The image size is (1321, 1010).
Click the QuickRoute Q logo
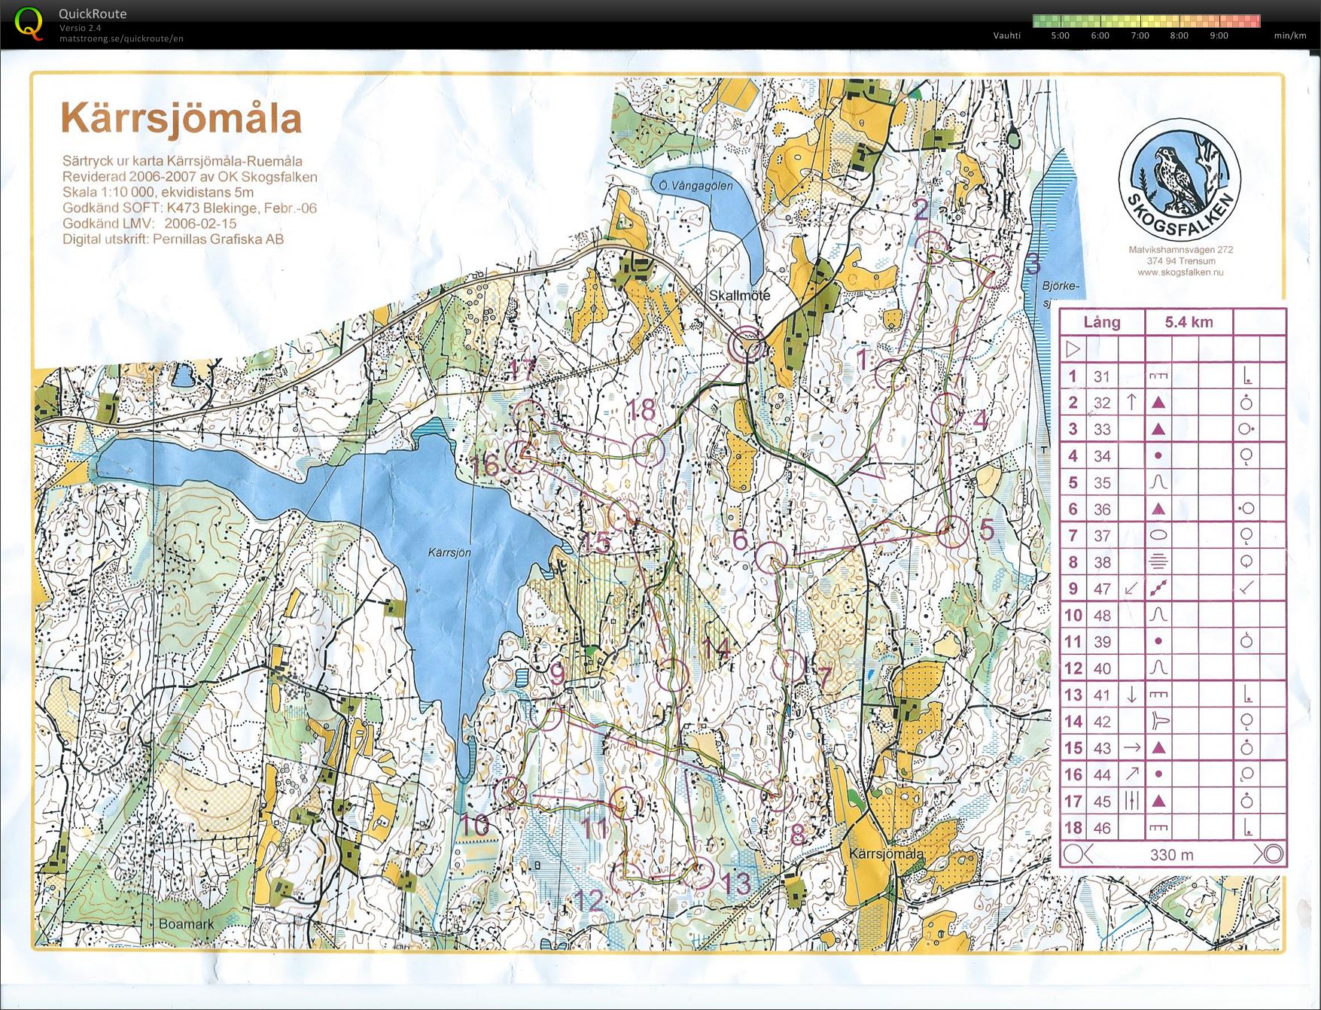(x=29, y=23)
